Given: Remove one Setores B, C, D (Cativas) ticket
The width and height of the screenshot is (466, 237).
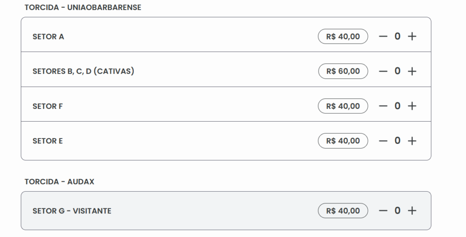Looking at the screenshot, I should [383, 71].
